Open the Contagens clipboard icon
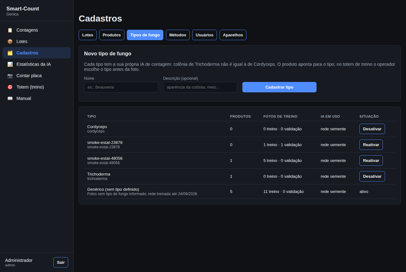The width and height of the screenshot is (406, 272). pos(10,30)
